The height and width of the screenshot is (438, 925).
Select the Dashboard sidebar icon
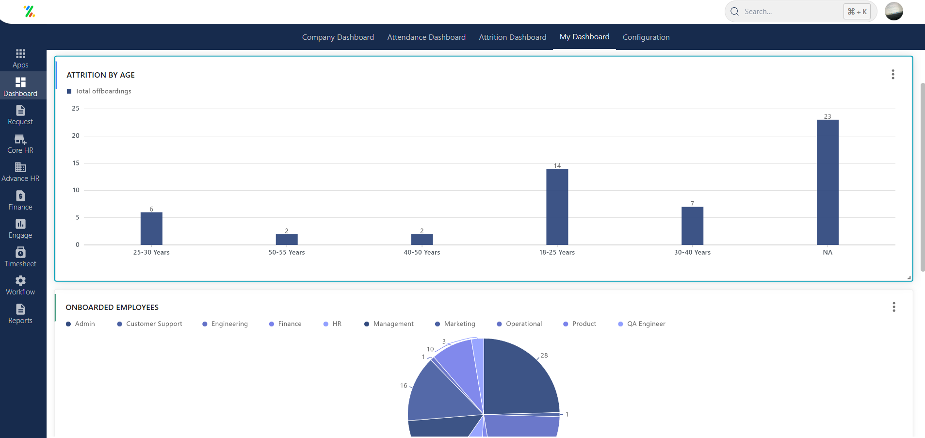tap(20, 82)
